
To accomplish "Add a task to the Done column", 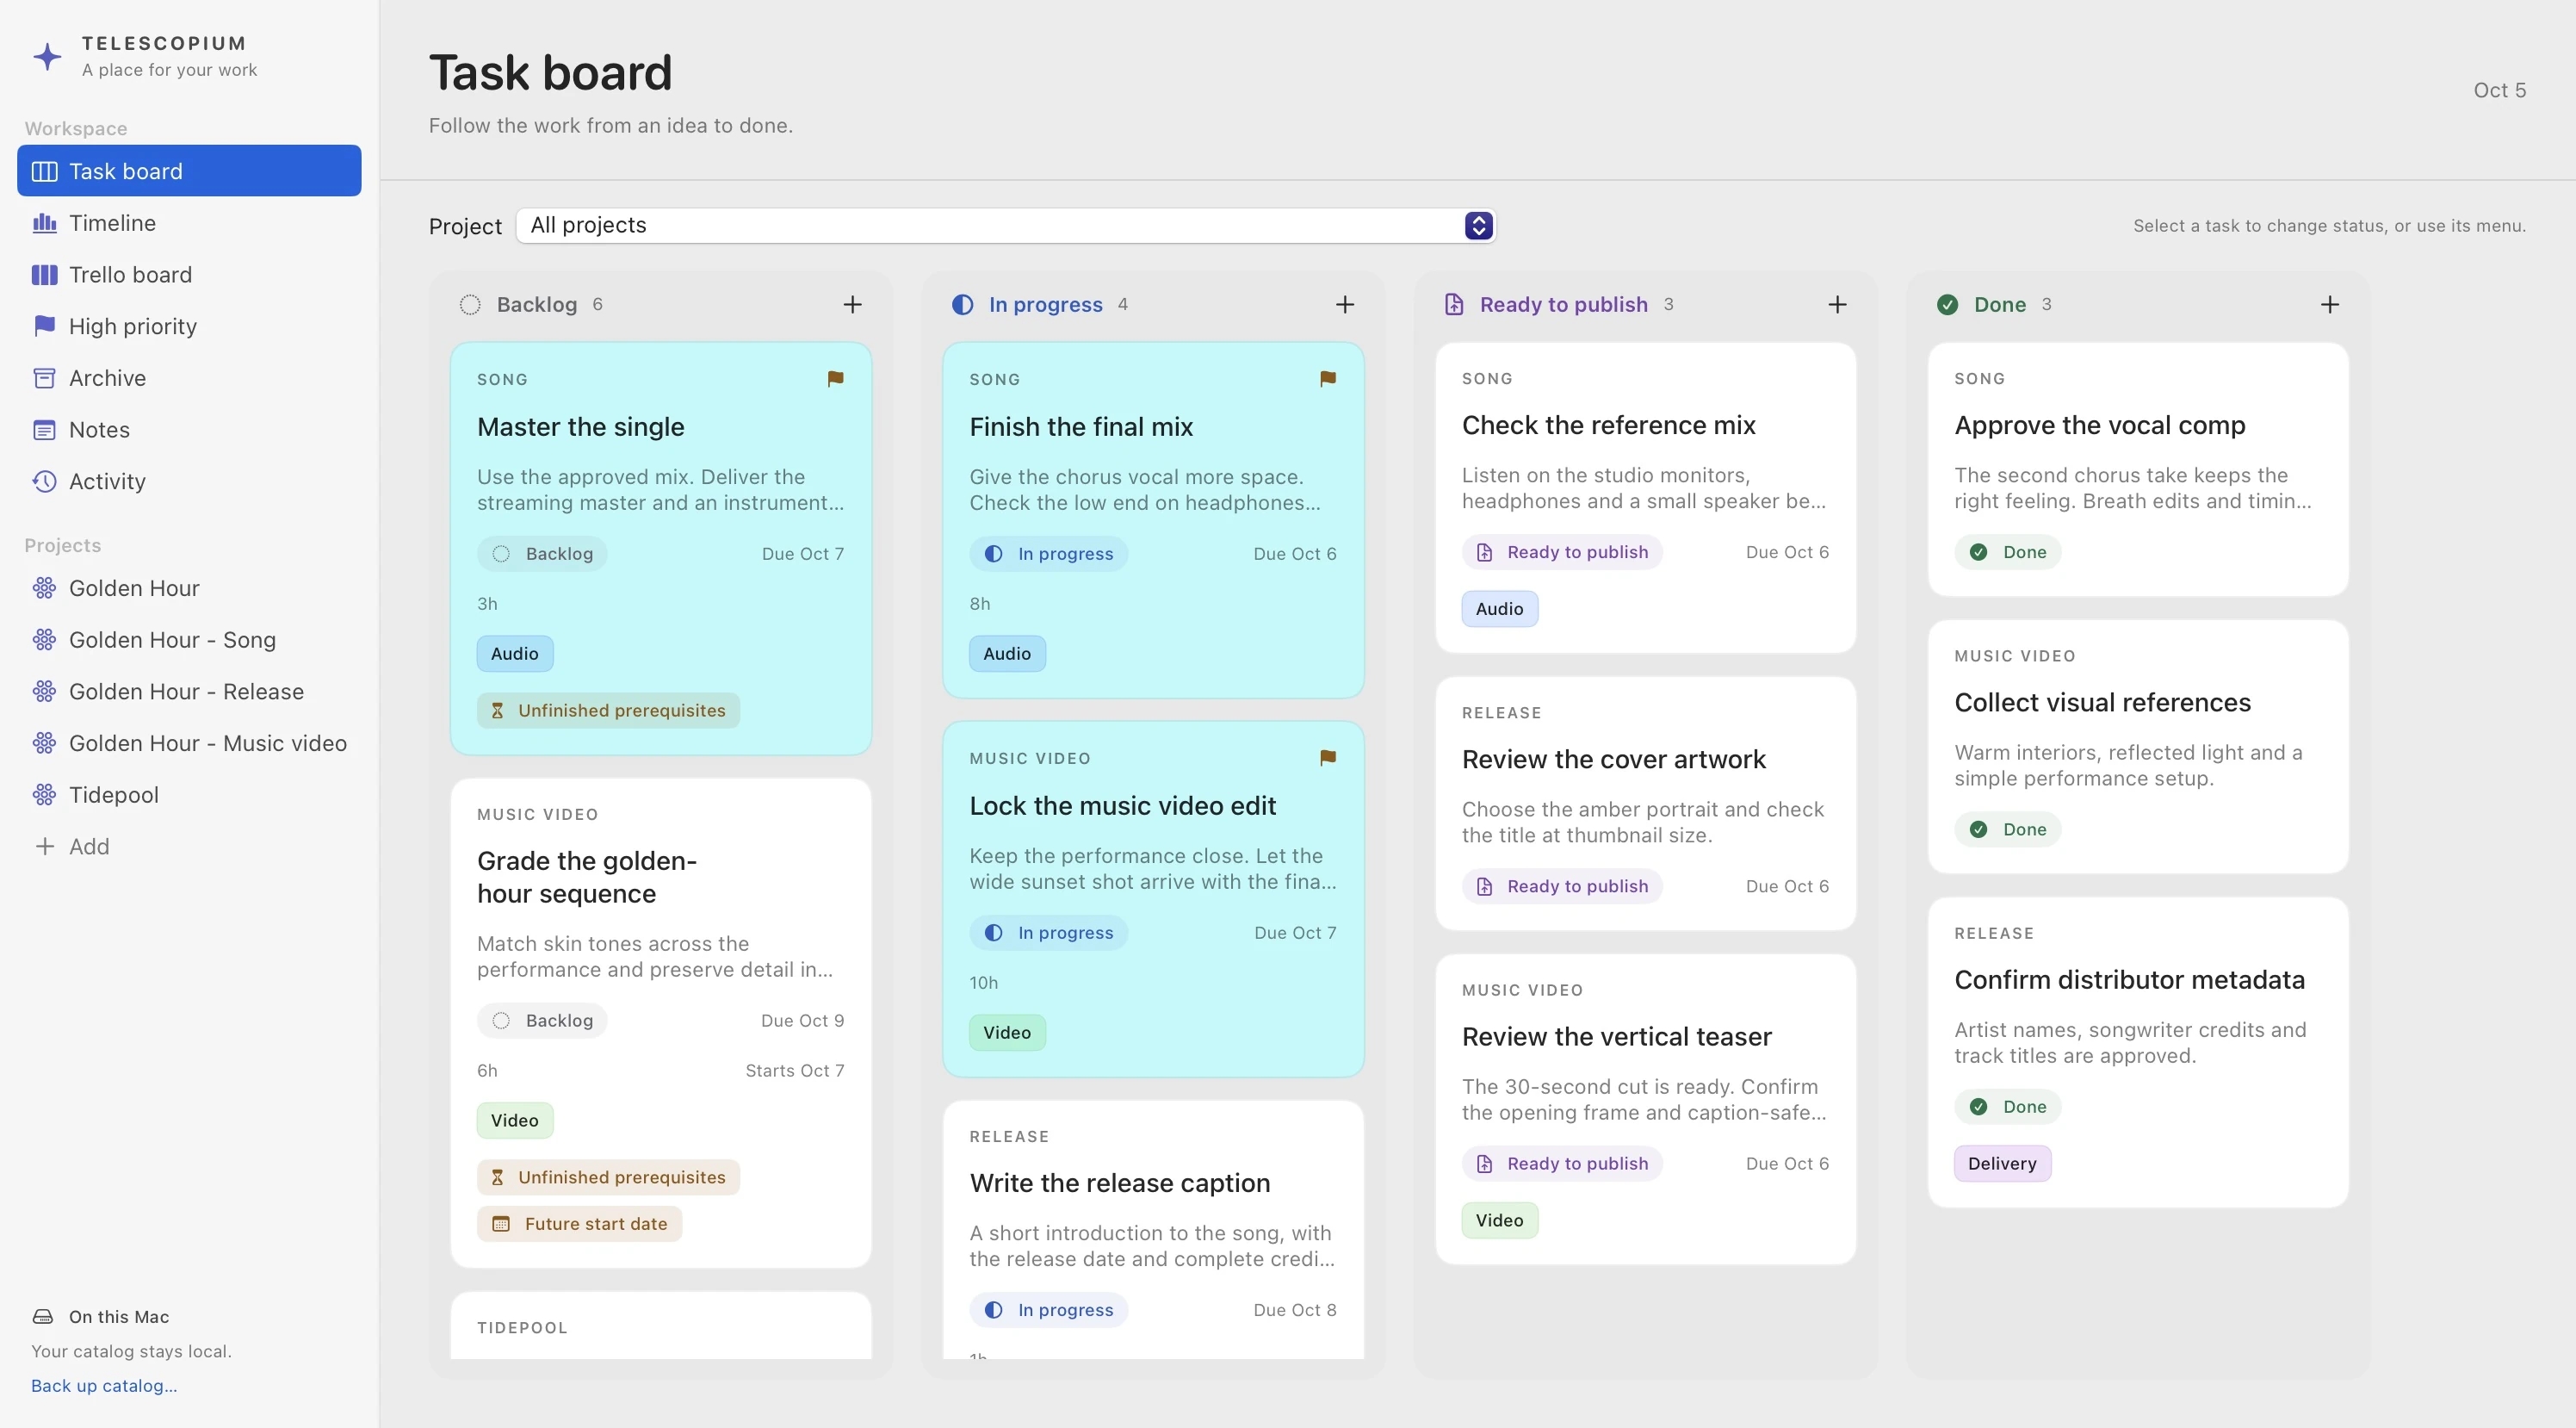I will click(2330, 304).
